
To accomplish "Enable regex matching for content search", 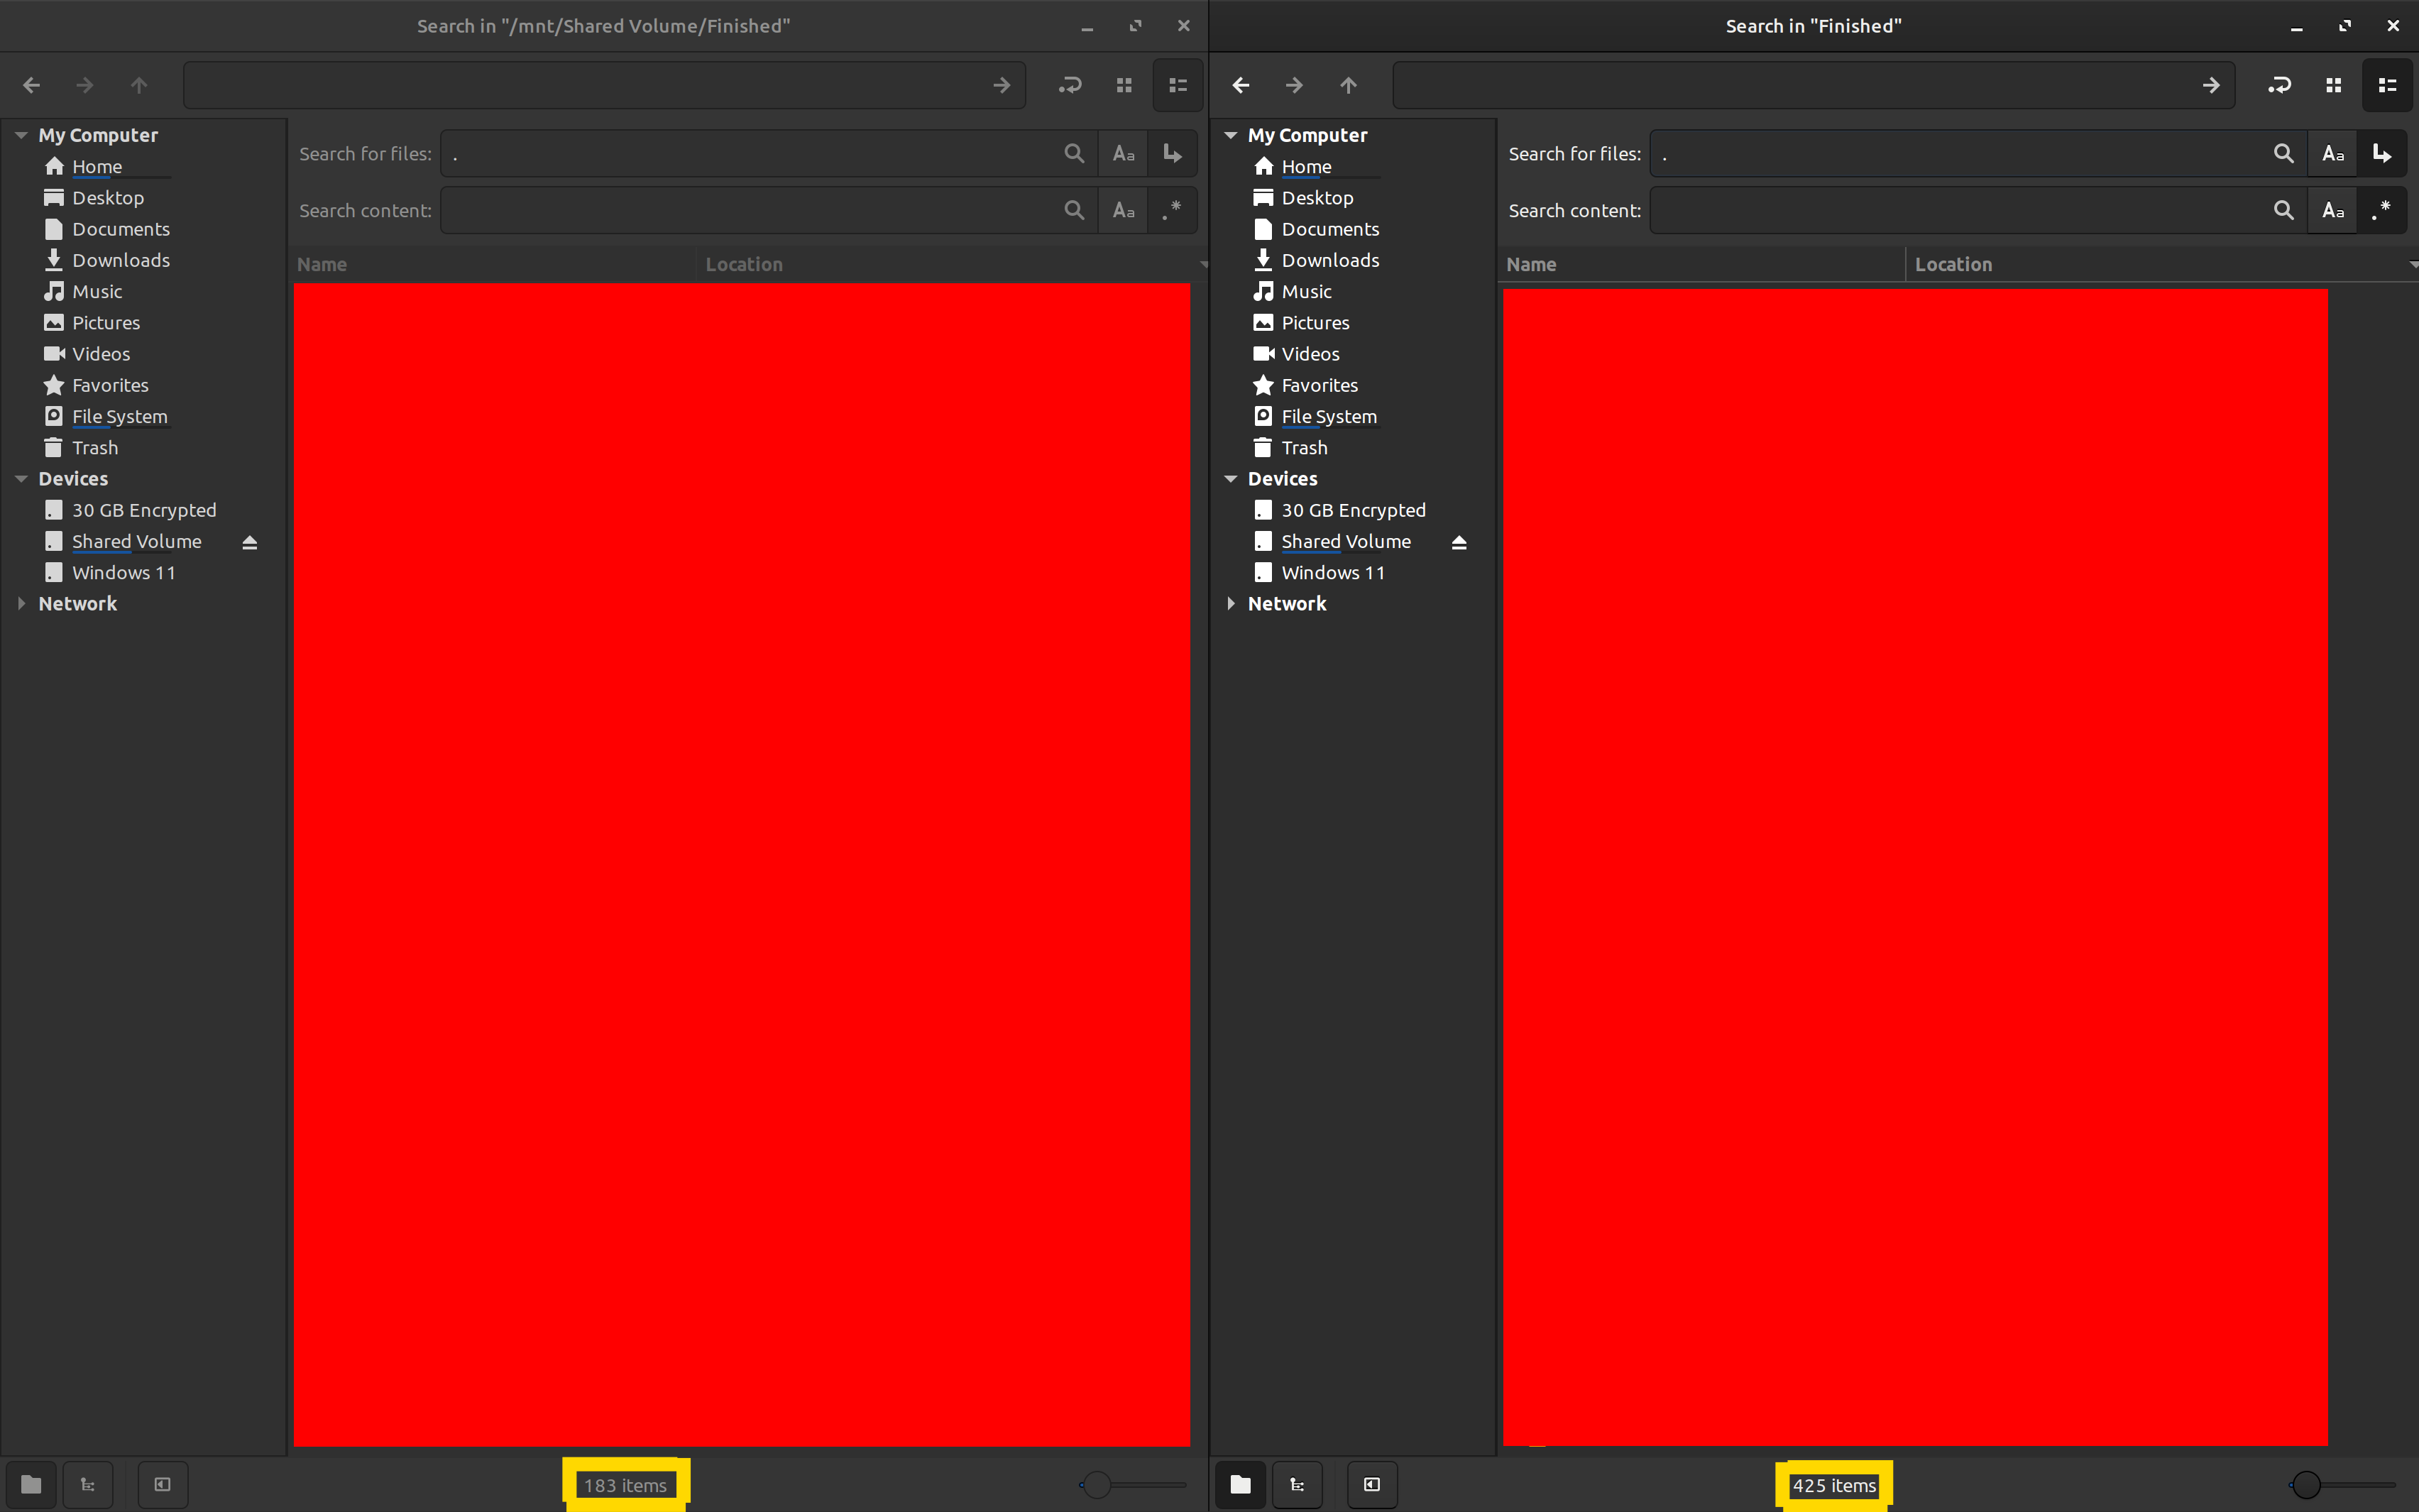I will (x=1173, y=210).
